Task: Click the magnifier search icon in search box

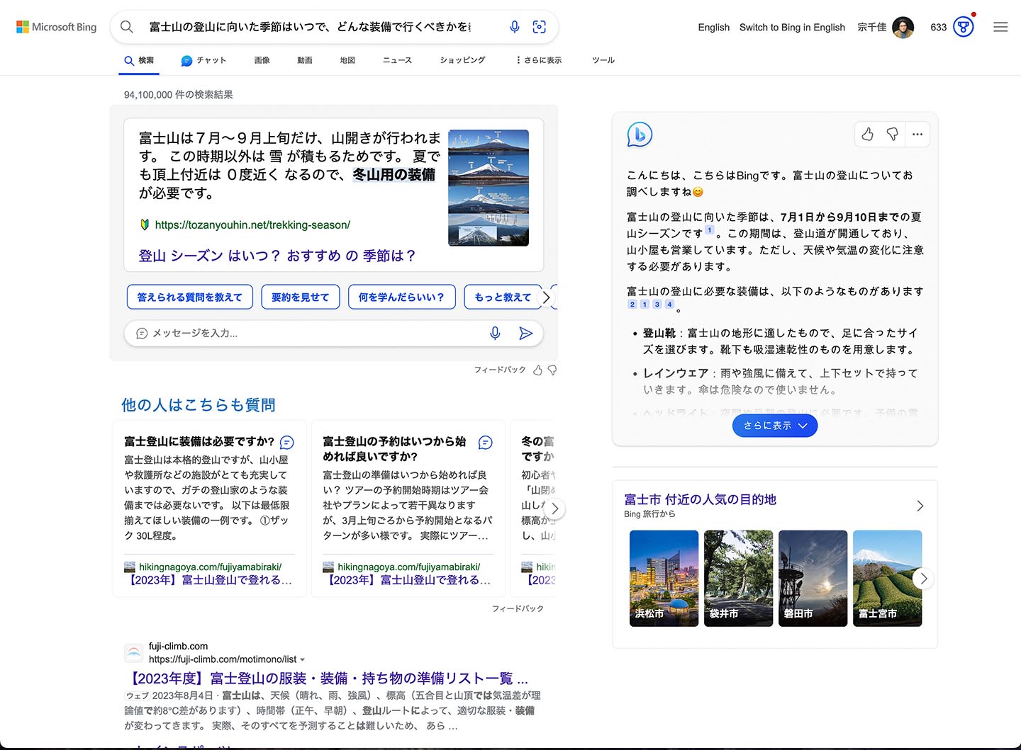Action: coord(127,27)
